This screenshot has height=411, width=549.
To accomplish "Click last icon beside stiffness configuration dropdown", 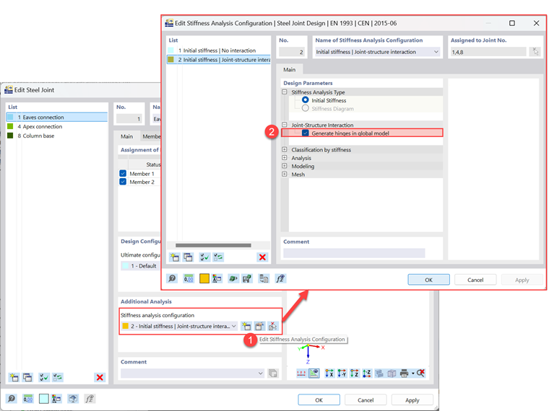I will click(x=272, y=327).
